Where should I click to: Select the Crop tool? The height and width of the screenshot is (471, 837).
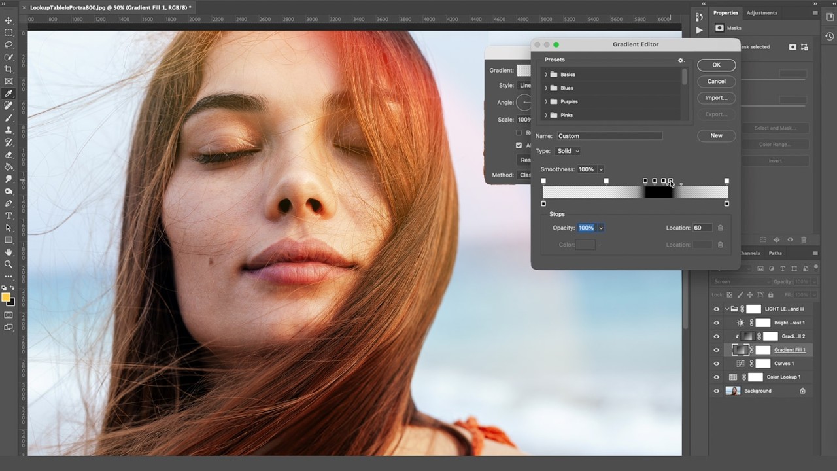point(9,69)
